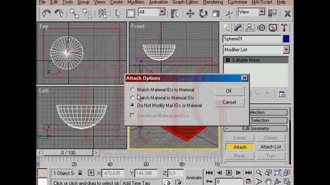
Task: Click the Remove Modifier trash icon
Action: pyautogui.click(x=267, y=94)
